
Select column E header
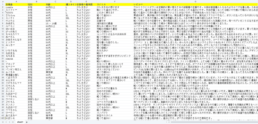86,1
